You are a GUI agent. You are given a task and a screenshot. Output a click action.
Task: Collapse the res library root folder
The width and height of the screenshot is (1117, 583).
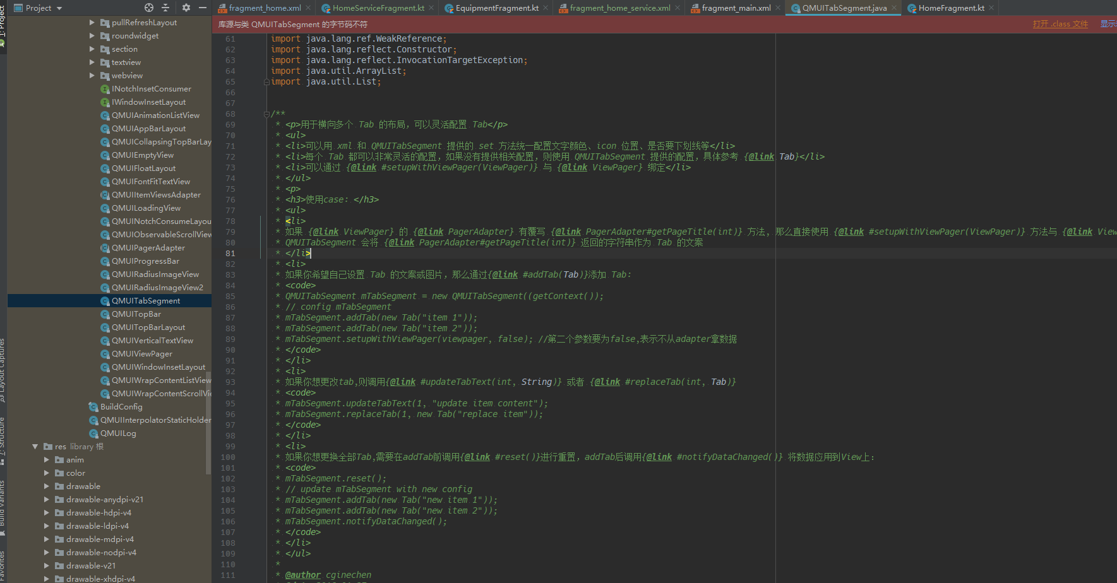pyautogui.click(x=35, y=446)
